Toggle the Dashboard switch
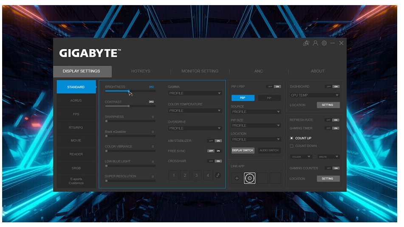This screenshot has height=227, width=404. tap(332, 87)
